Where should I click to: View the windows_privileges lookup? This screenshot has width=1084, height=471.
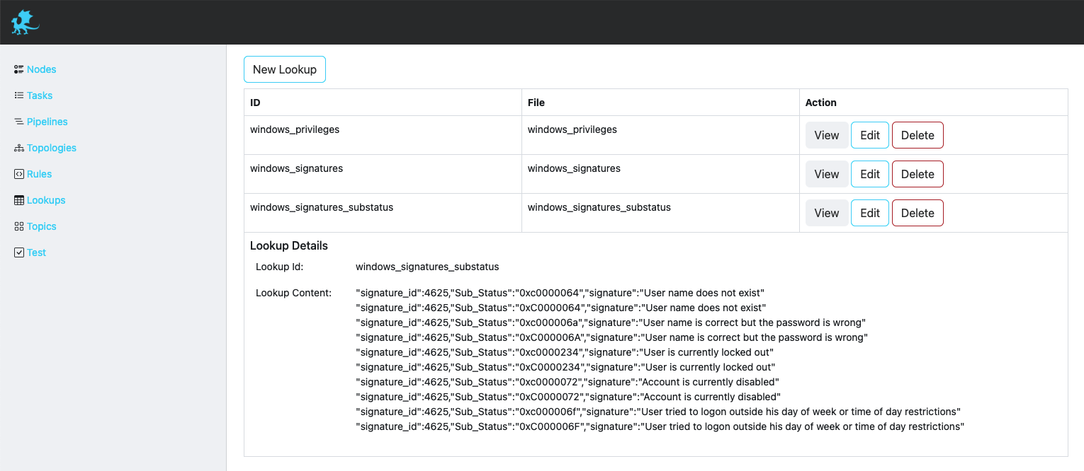[x=826, y=135]
